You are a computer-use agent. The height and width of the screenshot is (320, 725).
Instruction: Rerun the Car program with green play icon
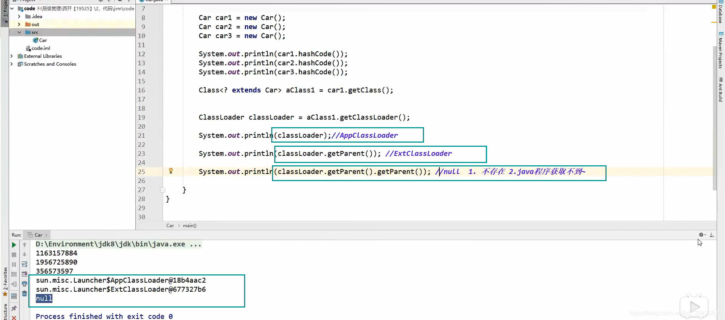click(14, 245)
